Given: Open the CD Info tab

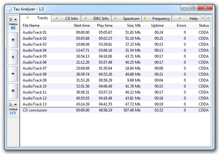Looking at the screenshot, I should [x=66, y=19].
